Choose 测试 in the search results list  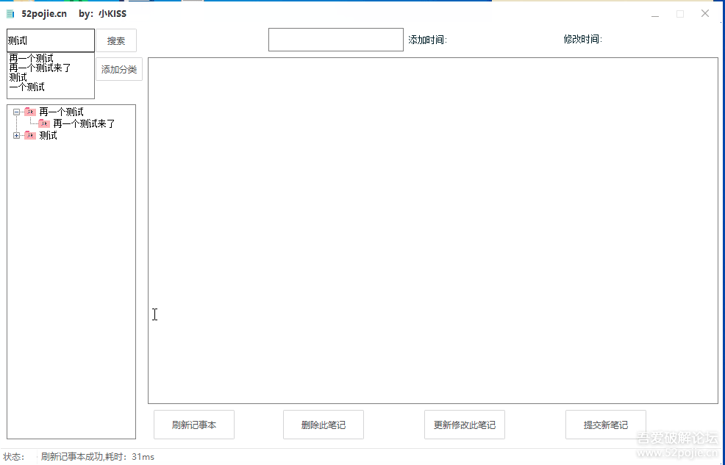pyautogui.click(x=18, y=77)
